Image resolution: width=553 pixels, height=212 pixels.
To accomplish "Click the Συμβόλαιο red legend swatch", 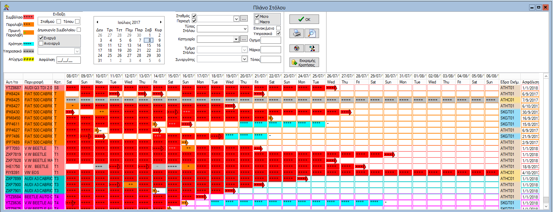I will pyautogui.click(x=29, y=17).
